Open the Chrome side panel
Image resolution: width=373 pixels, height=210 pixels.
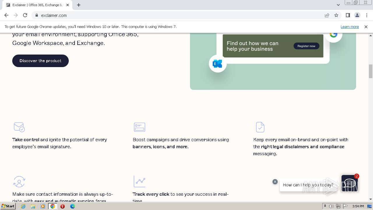[x=348, y=15]
